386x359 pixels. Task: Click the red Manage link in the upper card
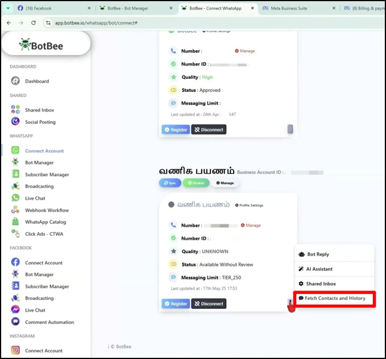(244, 51)
